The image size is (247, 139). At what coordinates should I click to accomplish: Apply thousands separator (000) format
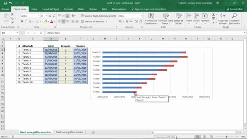tap(131, 22)
